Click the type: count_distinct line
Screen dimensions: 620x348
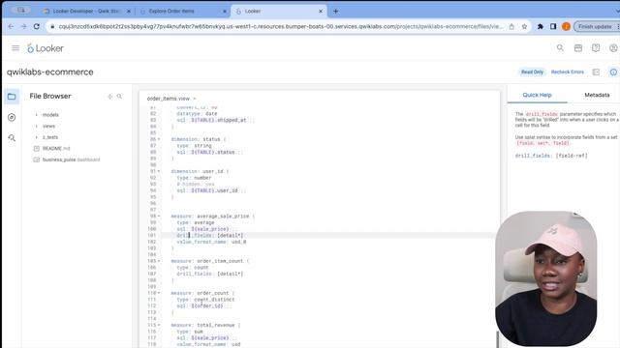205,300
